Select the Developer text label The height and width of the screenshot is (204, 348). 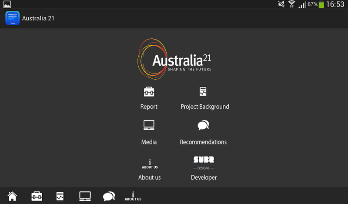pyautogui.click(x=204, y=177)
